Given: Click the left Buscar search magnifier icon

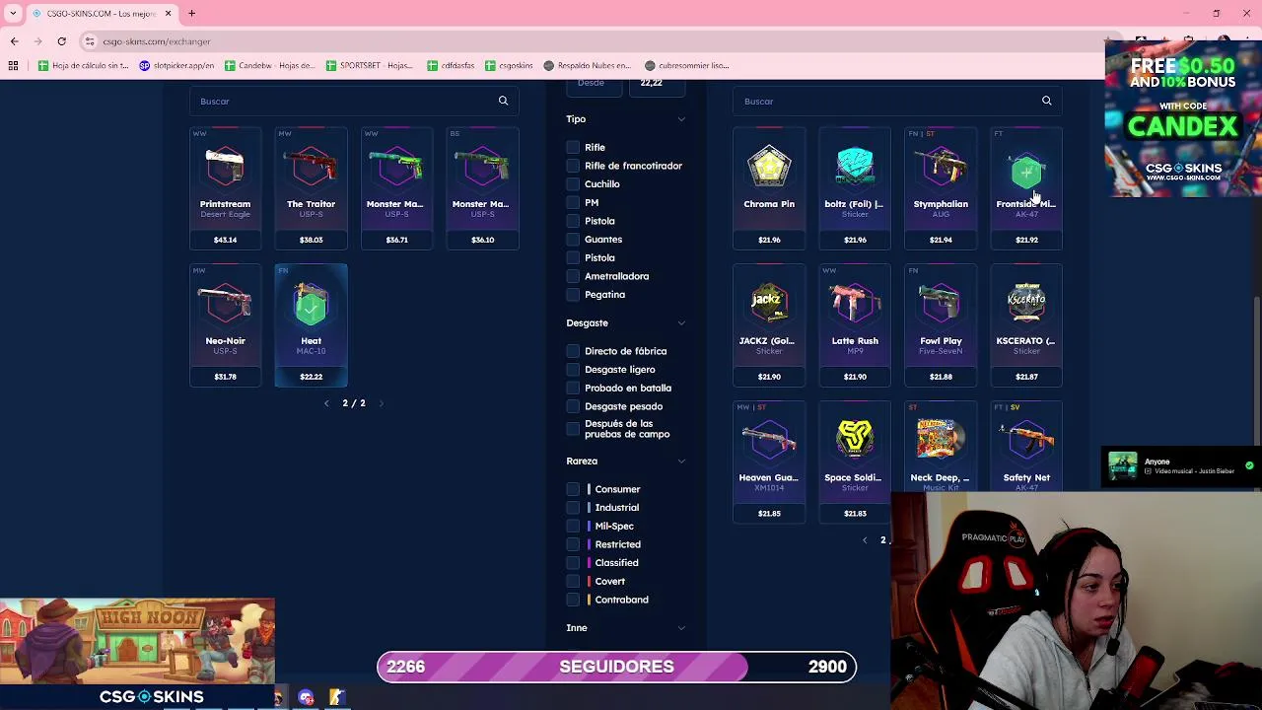Looking at the screenshot, I should pos(503,101).
